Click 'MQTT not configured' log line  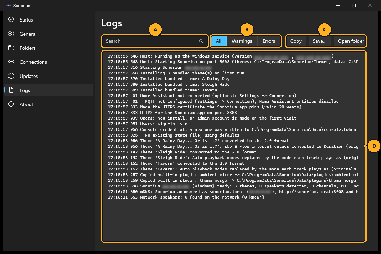click(x=223, y=101)
